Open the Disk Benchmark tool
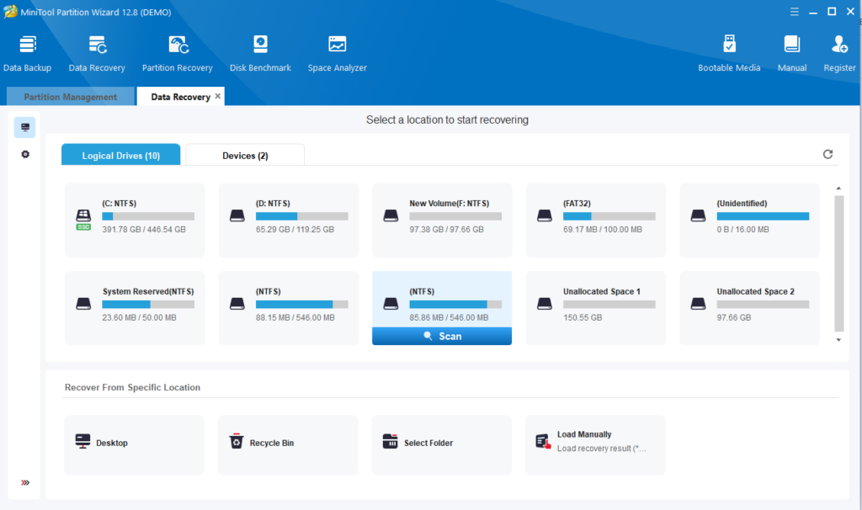The height and width of the screenshot is (510, 862). (x=260, y=53)
